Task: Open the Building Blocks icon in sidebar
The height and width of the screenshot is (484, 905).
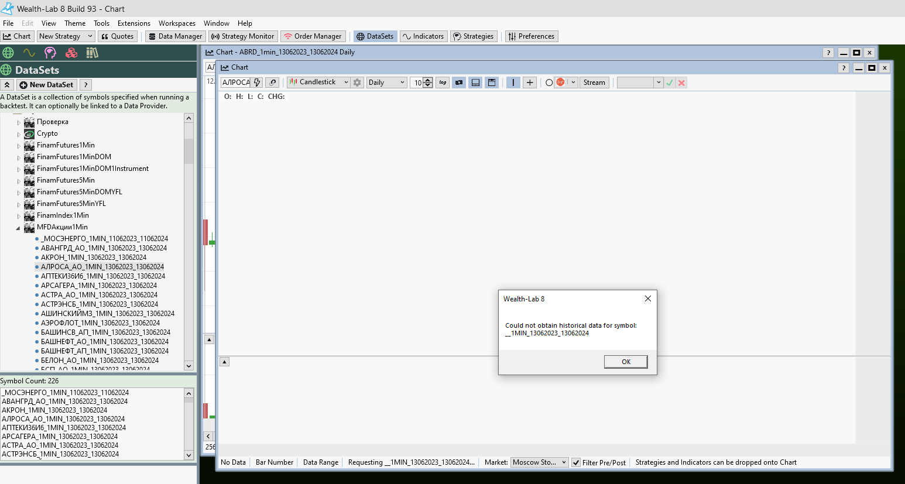Action: pyautogui.click(x=71, y=53)
